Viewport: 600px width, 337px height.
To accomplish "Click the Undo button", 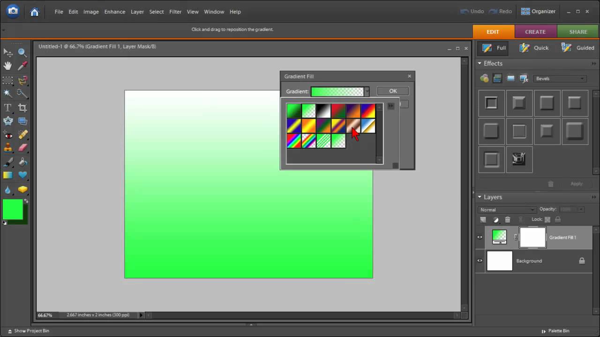I will (x=472, y=12).
